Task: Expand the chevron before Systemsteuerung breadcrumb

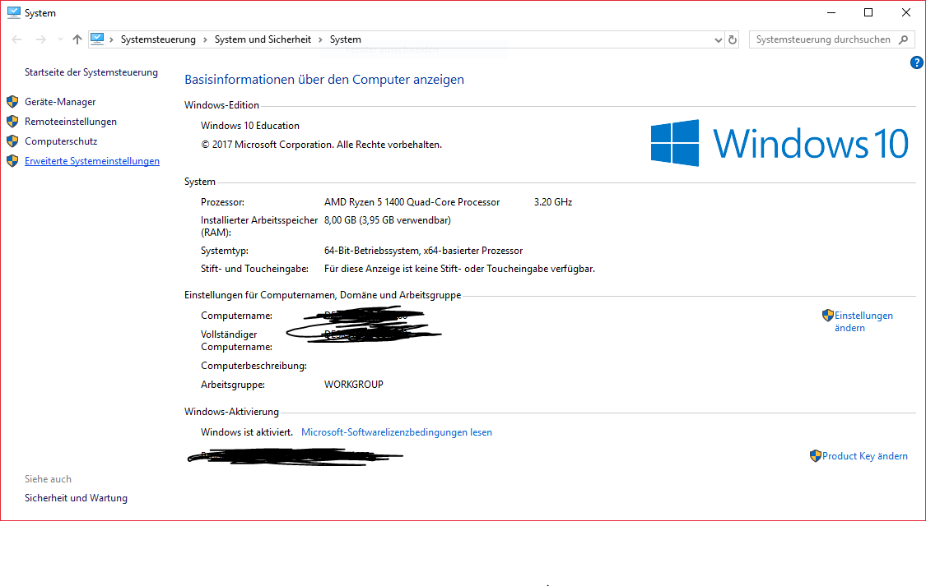Action: pos(111,39)
